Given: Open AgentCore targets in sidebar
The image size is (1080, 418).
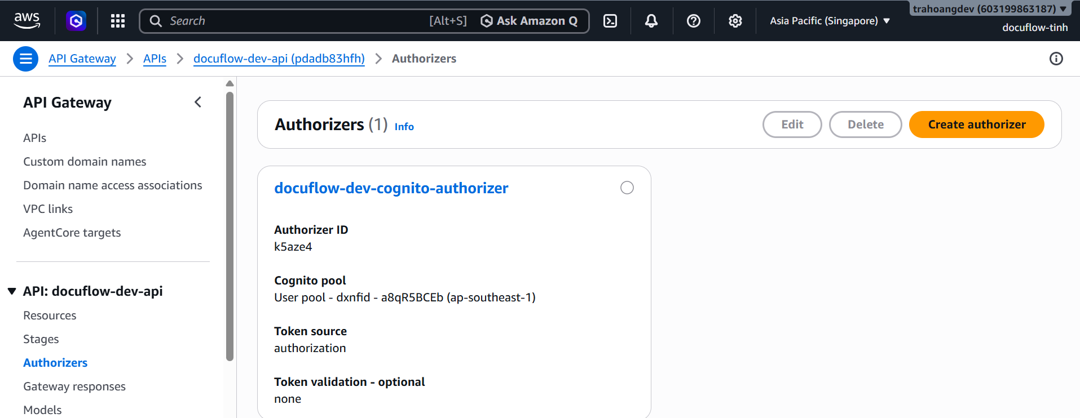Looking at the screenshot, I should click(72, 233).
